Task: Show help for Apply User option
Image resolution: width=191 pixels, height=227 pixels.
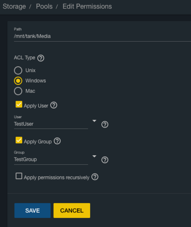Action: [x=54, y=105]
